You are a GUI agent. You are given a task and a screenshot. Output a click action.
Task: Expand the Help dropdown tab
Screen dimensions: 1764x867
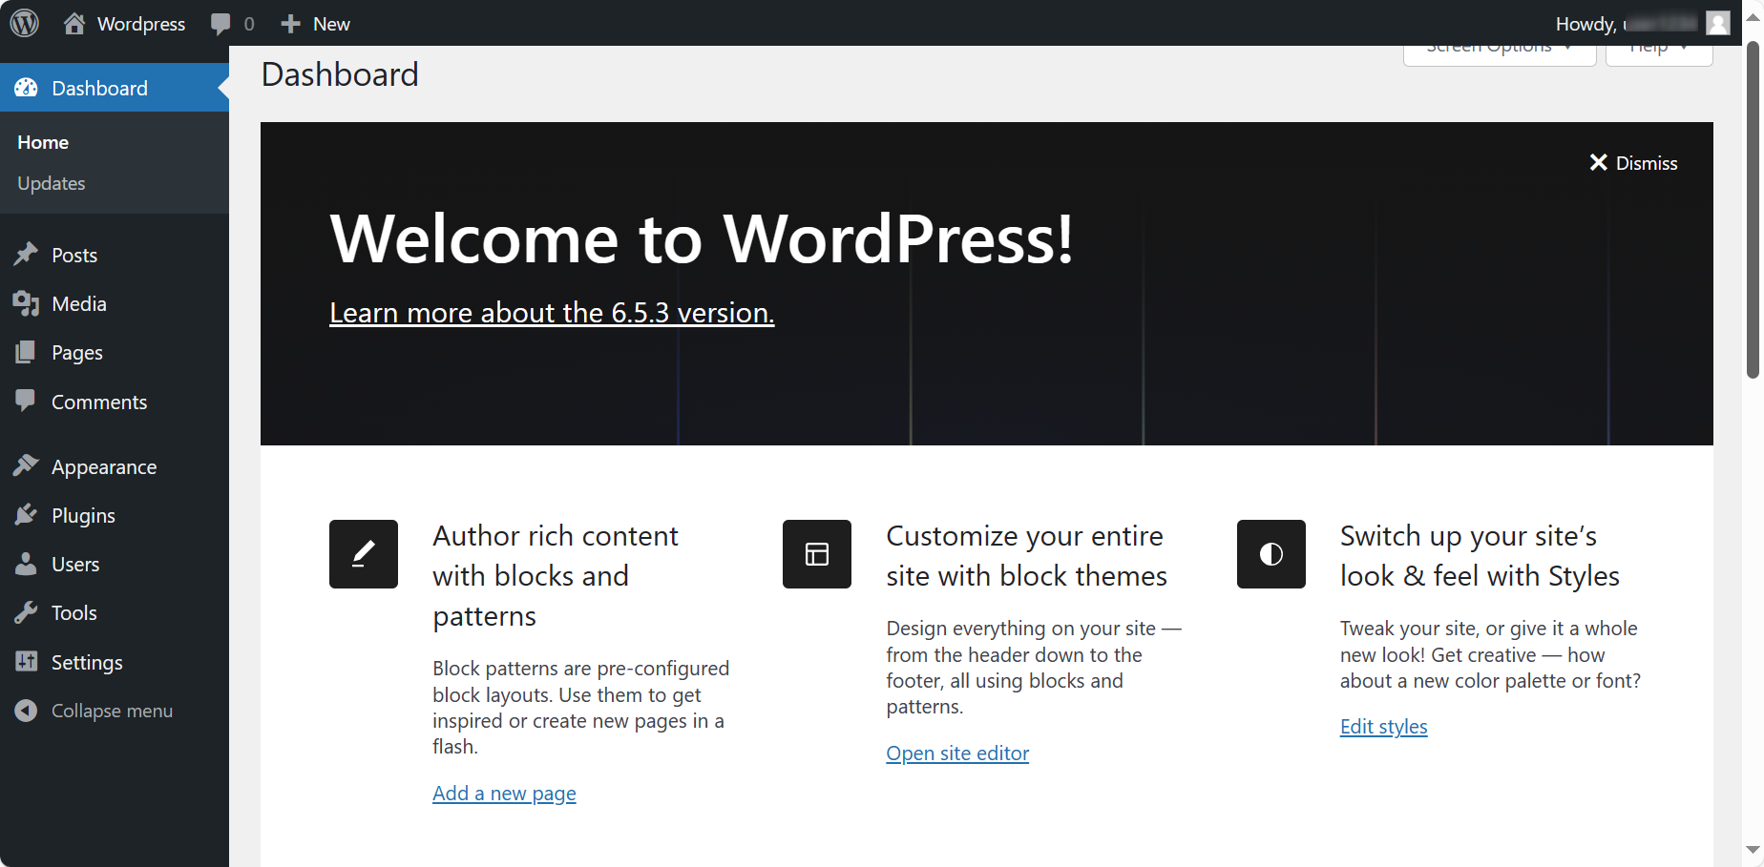pos(1659,55)
